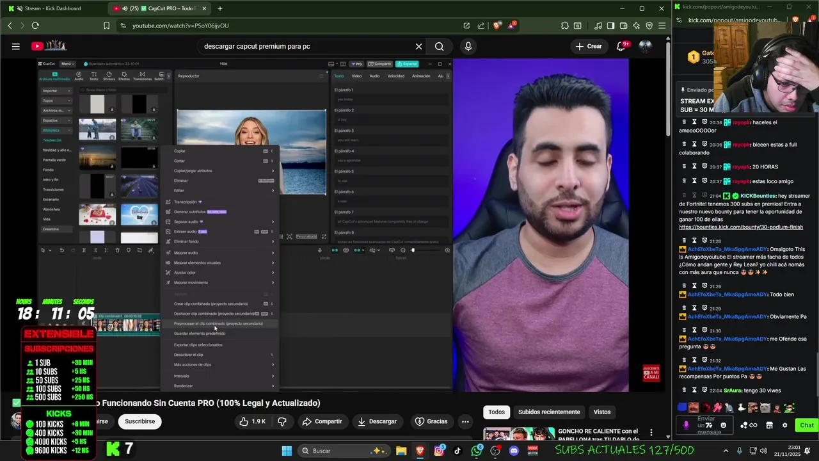Open Kick chat settings gear icon

(784, 425)
